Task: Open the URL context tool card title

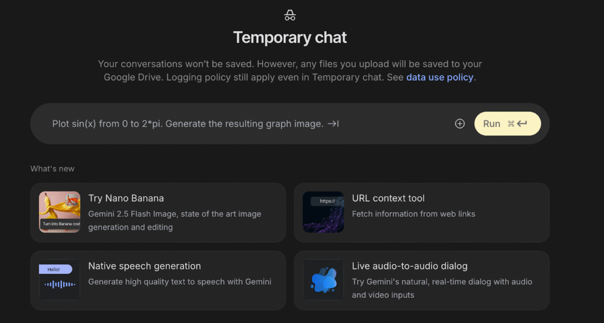Action: 388,199
